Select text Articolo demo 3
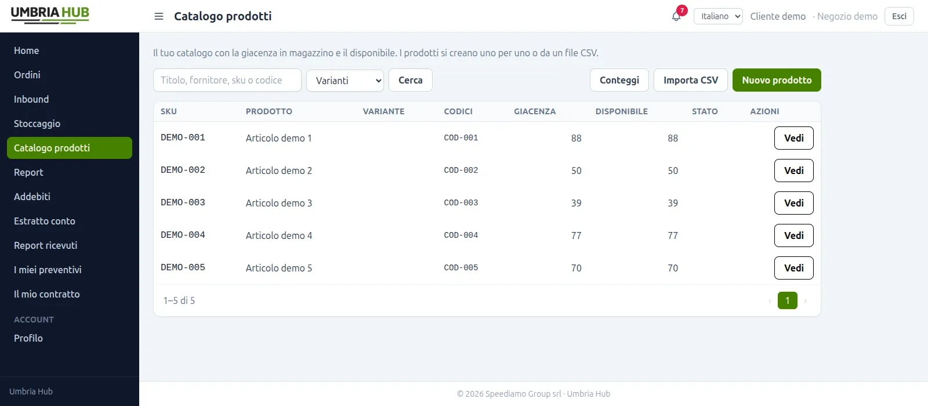The image size is (928, 406). point(279,203)
